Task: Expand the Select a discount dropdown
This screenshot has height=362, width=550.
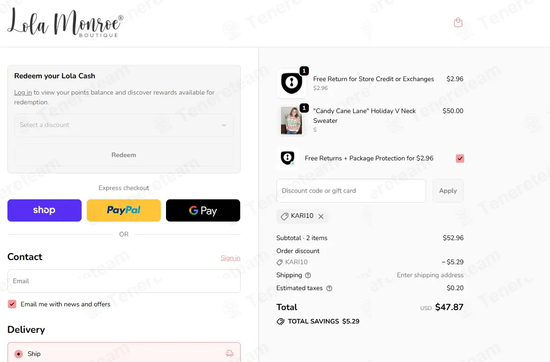Action: click(124, 125)
